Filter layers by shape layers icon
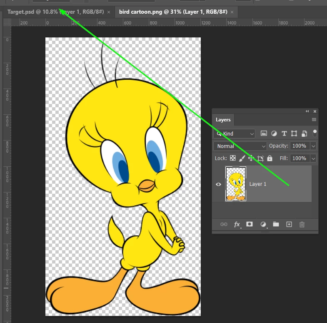Image resolution: width=327 pixels, height=323 pixels. [x=294, y=133]
